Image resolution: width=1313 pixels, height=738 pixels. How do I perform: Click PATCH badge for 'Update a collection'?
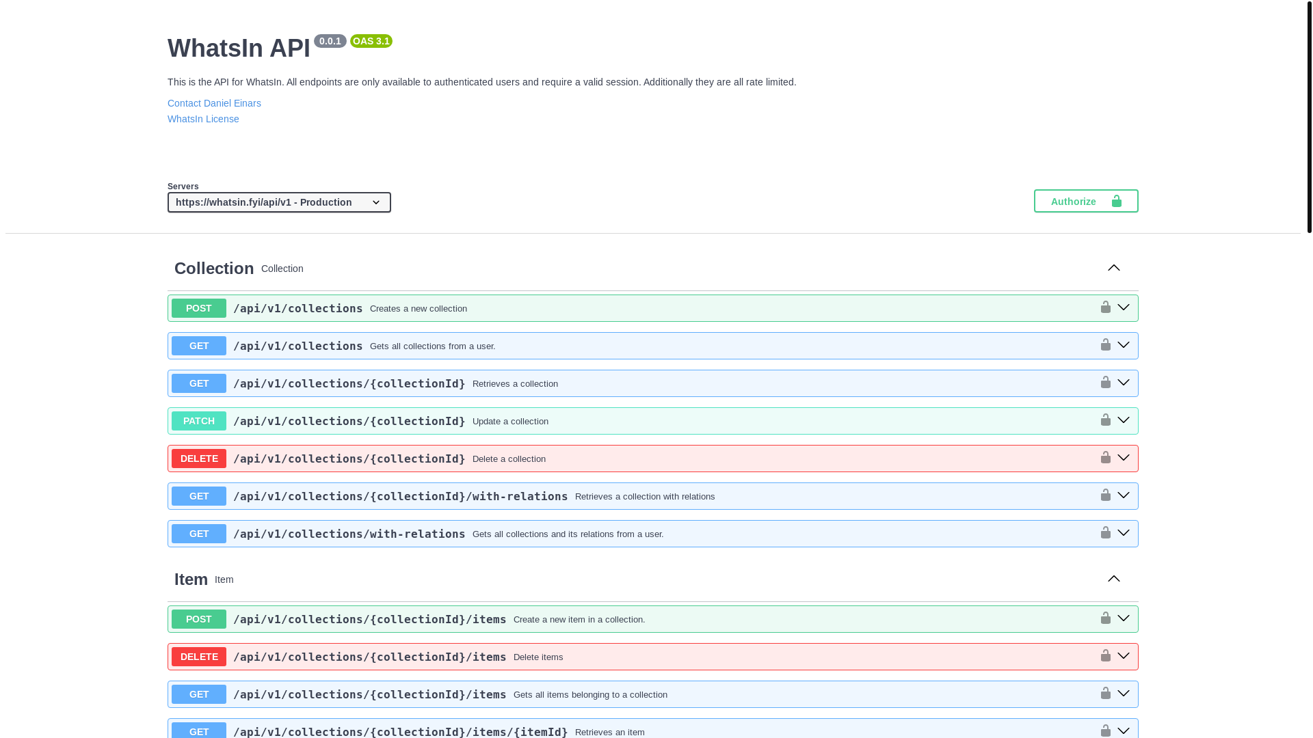[199, 421]
